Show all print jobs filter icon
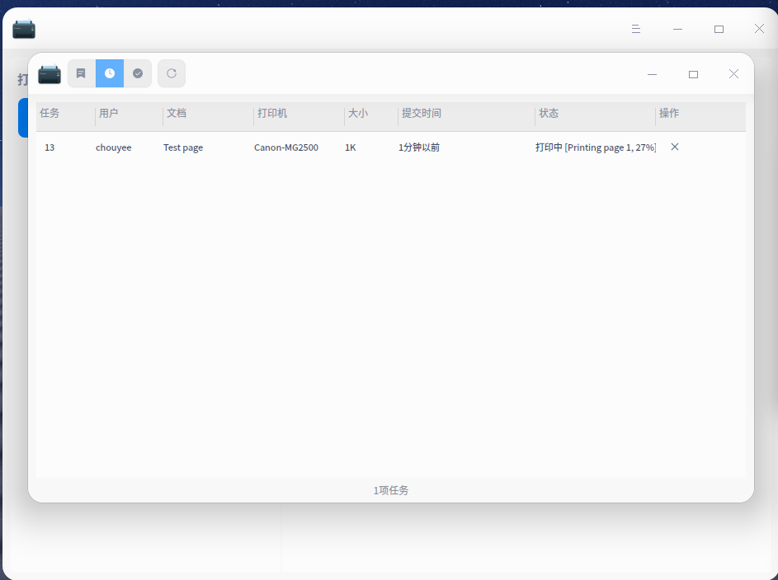Viewport: 778px width, 580px height. 82,73
